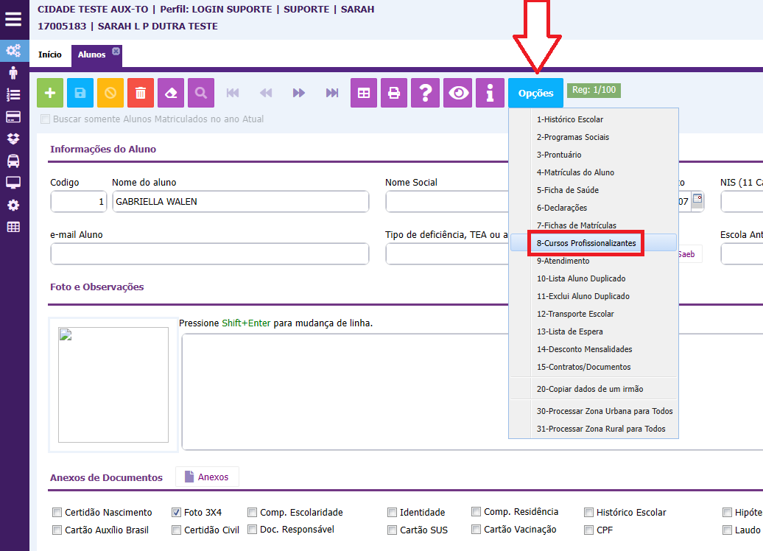This screenshot has height=551, width=763.
Task: Save the record with the blue disk icon
Action: 80,93
